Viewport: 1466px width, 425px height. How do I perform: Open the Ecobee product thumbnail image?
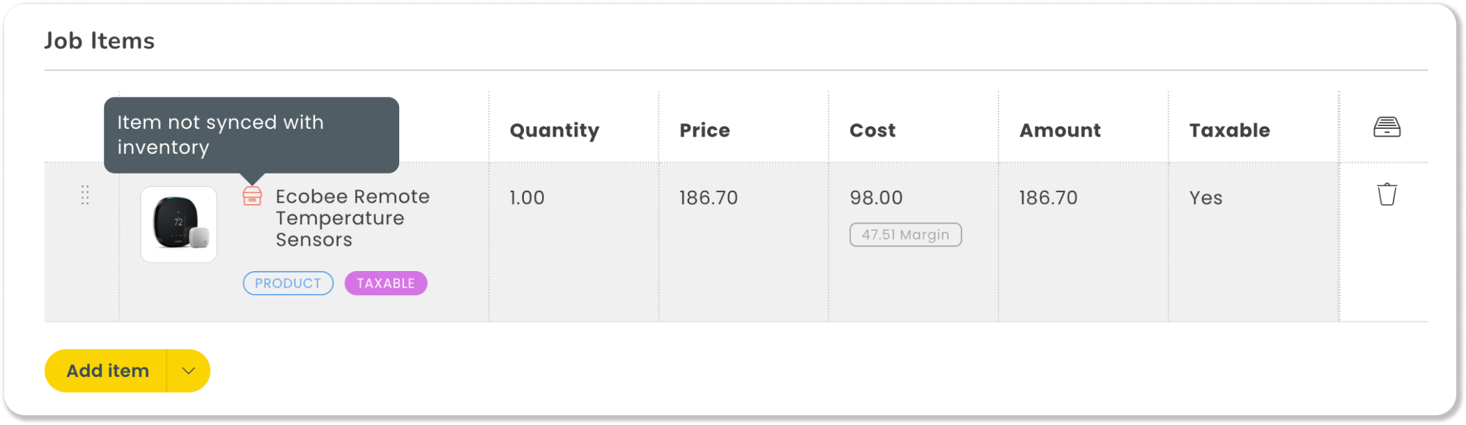point(179,224)
